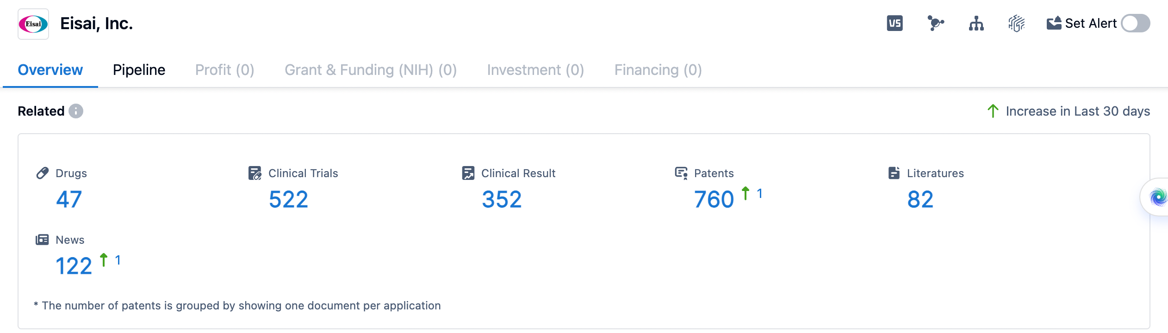Click the Set Alert envelope icon
The width and height of the screenshot is (1168, 333).
(1054, 23)
